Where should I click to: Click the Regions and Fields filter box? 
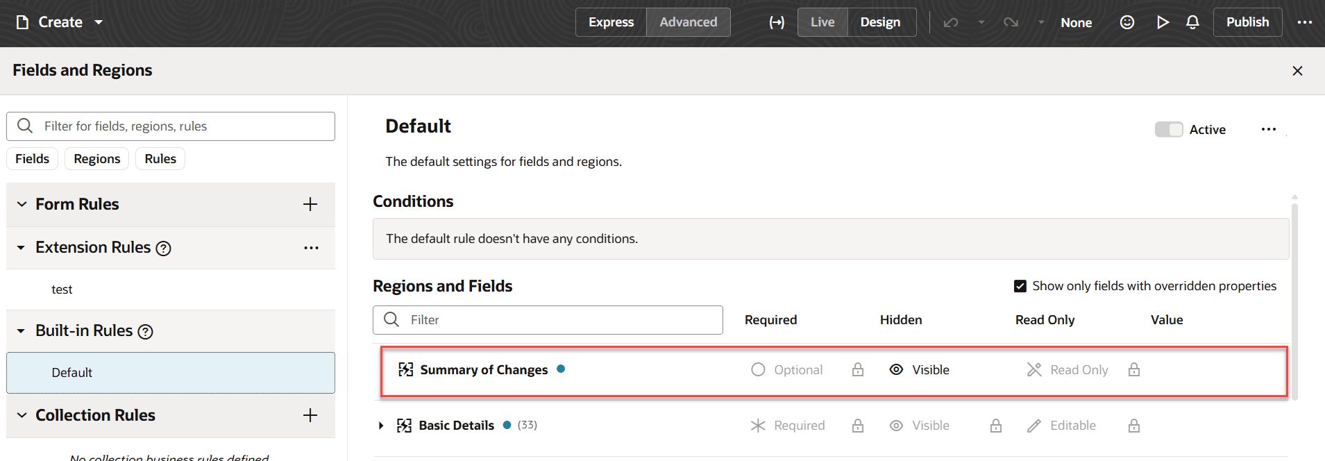point(562,320)
